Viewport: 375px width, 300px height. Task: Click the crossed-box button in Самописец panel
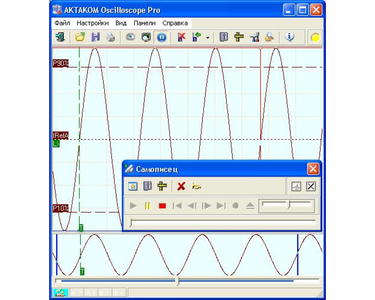[x=310, y=186]
